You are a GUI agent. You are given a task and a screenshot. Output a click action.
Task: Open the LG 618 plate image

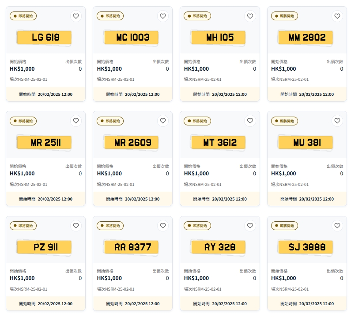tap(44, 37)
